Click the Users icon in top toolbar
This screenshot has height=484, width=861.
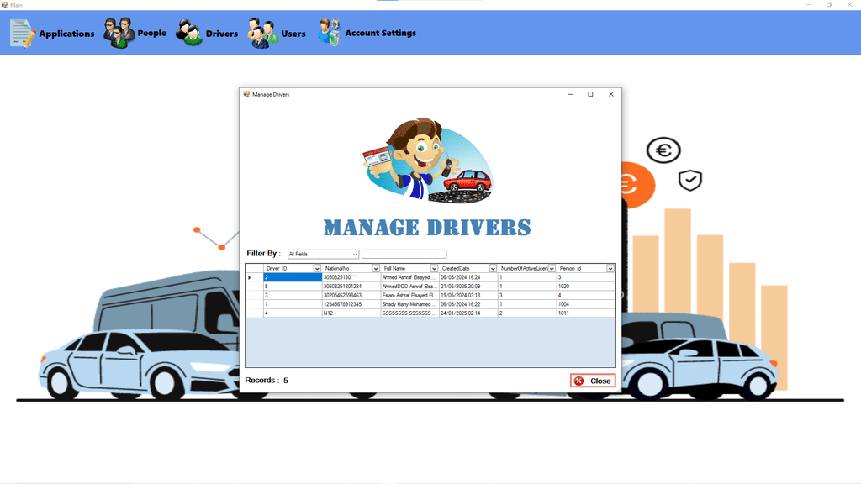pos(262,34)
